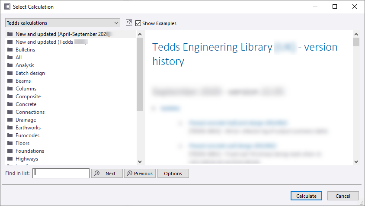Click the Calculate button
This screenshot has width=365, height=206.
[306, 196]
